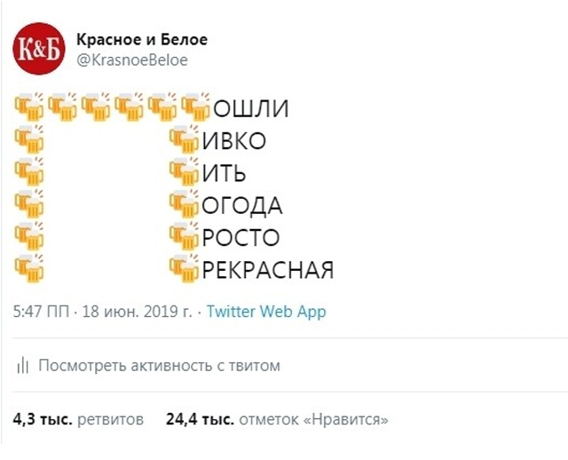Image resolution: width=568 pixels, height=460 pixels.
Task: Click the word РЕКРАСНАЯ in the tweet
Action: tap(268, 270)
